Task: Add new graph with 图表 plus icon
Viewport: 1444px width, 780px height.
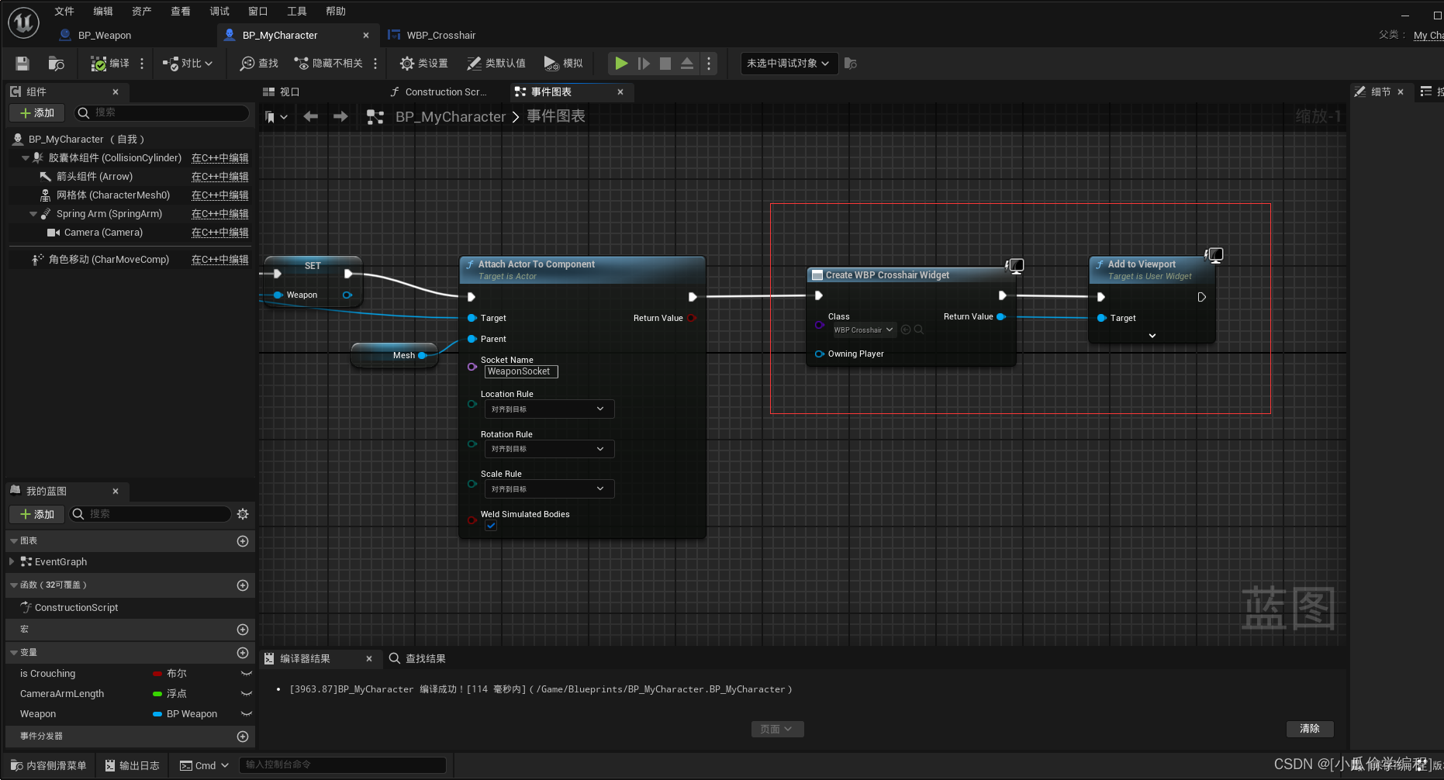Action: pyautogui.click(x=243, y=541)
